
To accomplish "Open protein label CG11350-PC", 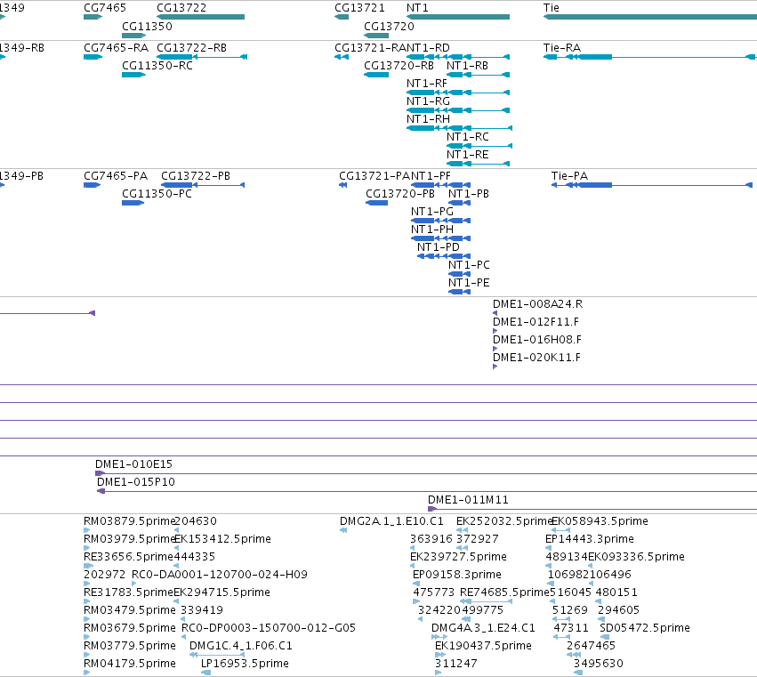I will (157, 194).
